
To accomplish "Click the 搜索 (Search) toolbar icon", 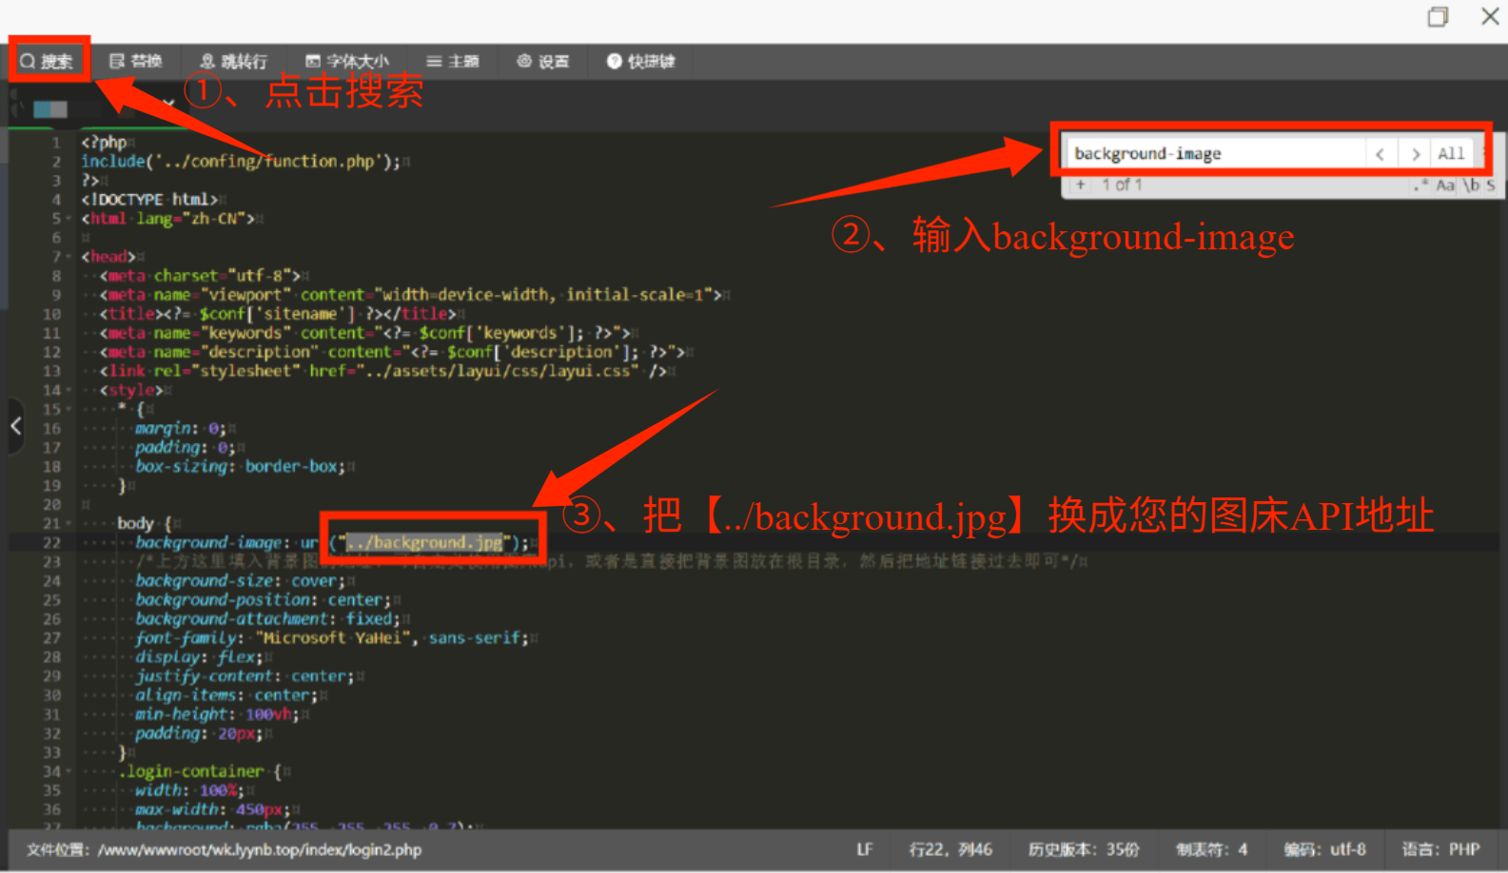I will [x=47, y=62].
